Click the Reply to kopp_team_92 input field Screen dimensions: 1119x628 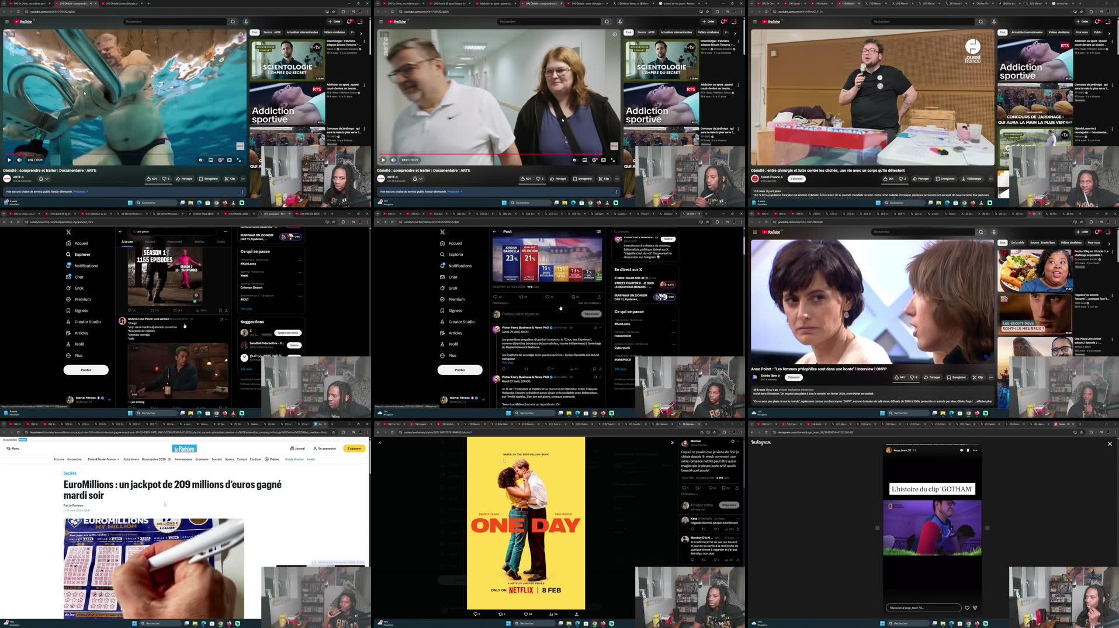[x=923, y=608]
